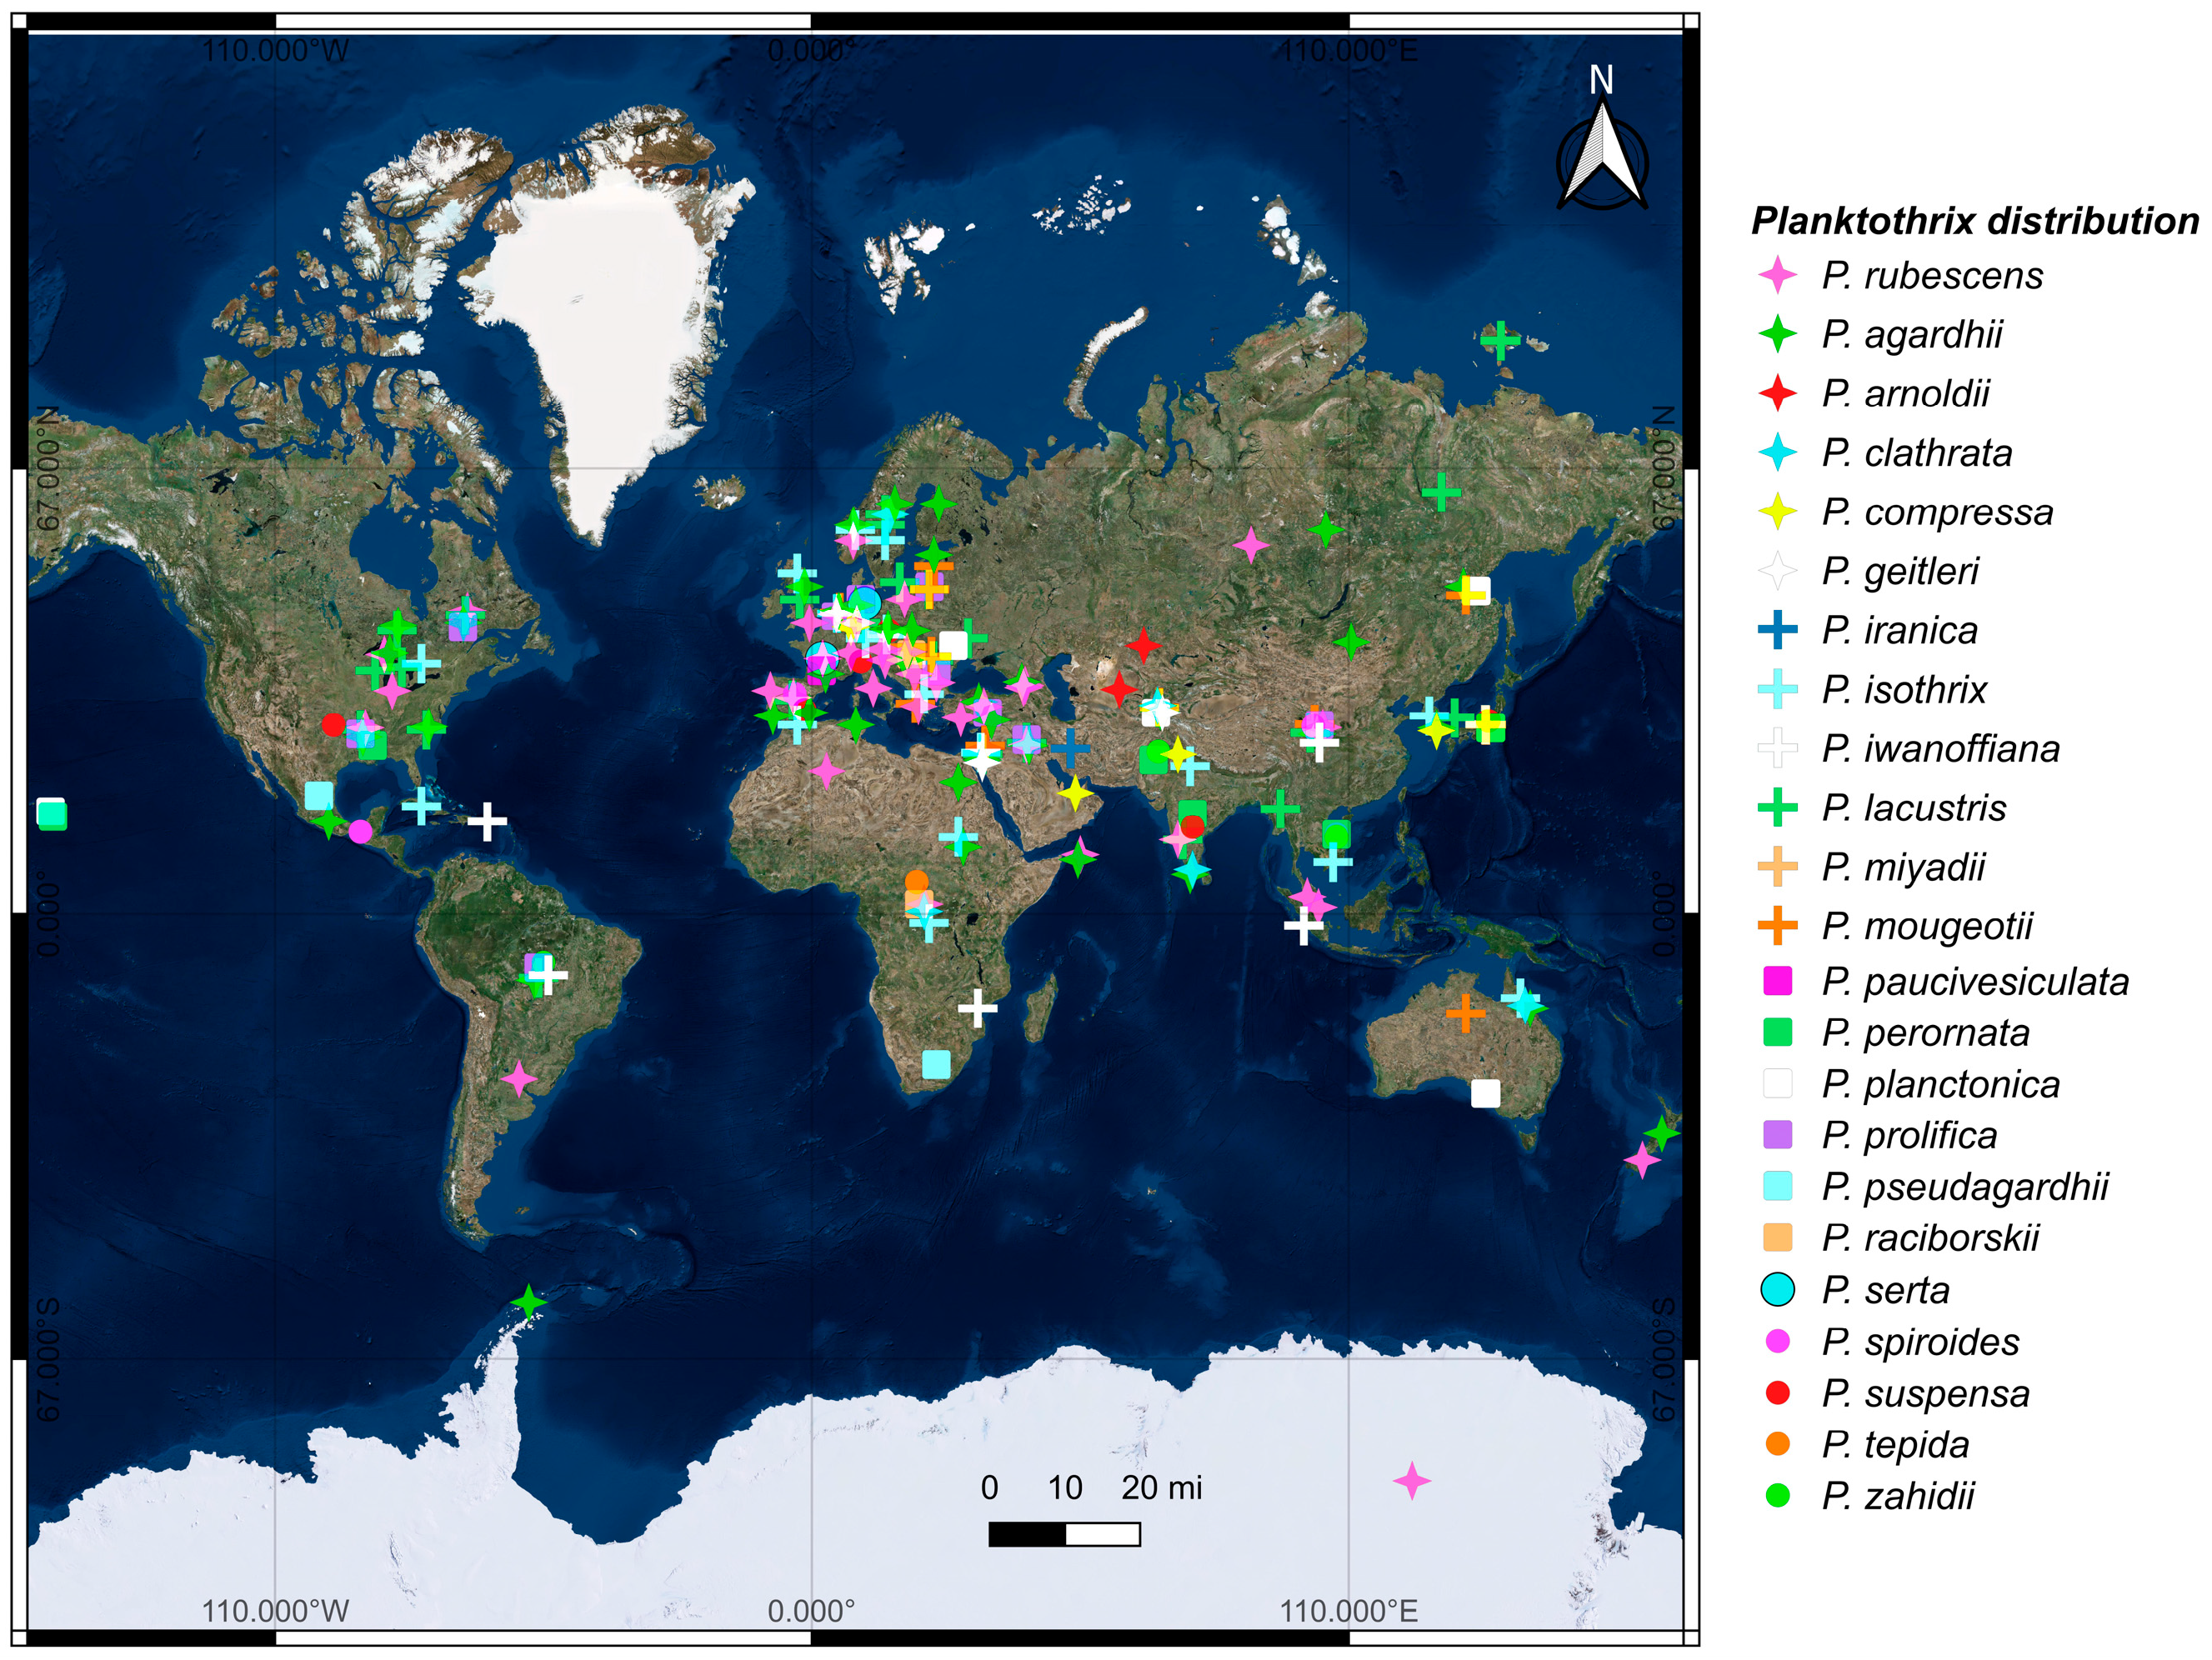Screen dimensions: 2212x1660
Task: Click the white square marker in southern Australia
Action: pos(1485,1093)
